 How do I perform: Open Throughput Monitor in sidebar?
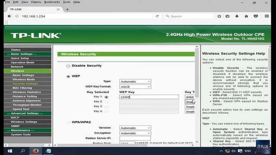28,105
